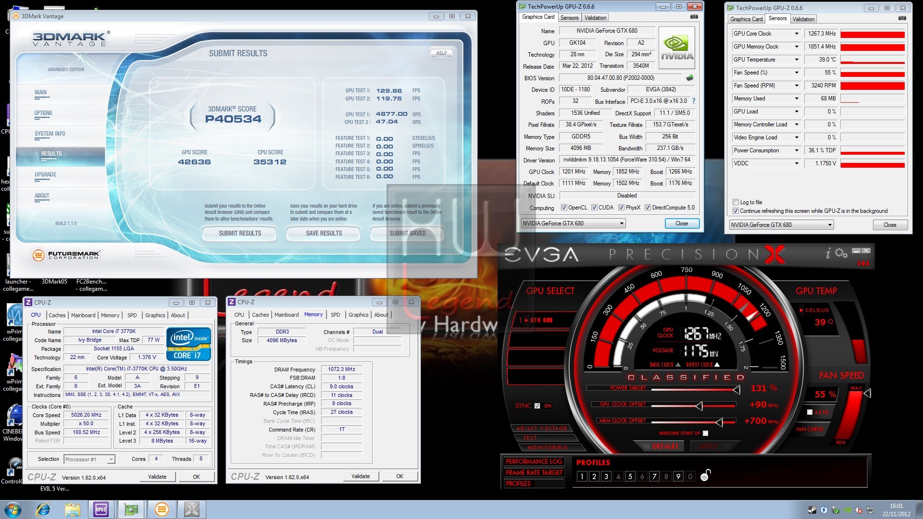The image size is (923, 519).
Task: Open EVGA Precision X settings gears icon
Action: [841, 253]
